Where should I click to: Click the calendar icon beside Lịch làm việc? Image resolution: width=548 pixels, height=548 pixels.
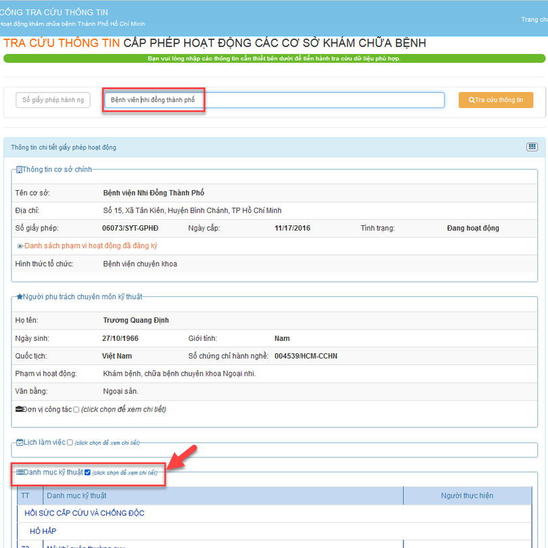[x=20, y=442]
